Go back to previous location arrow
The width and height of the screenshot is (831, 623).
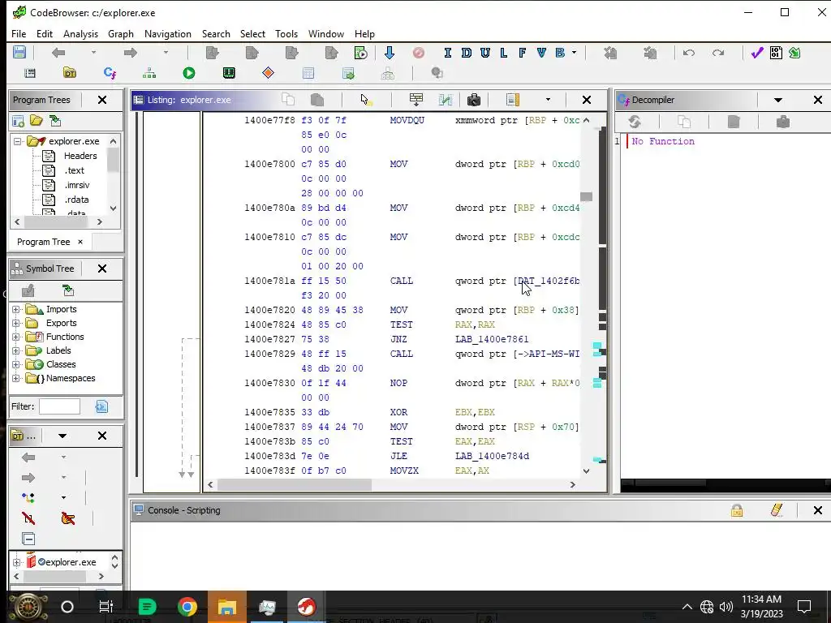click(58, 53)
